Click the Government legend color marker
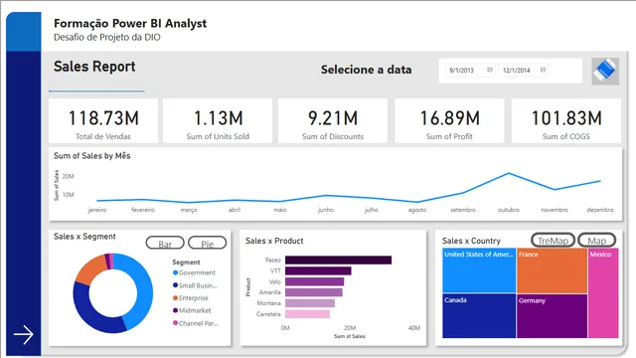This screenshot has height=358, width=636. click(x=175, y=272)
